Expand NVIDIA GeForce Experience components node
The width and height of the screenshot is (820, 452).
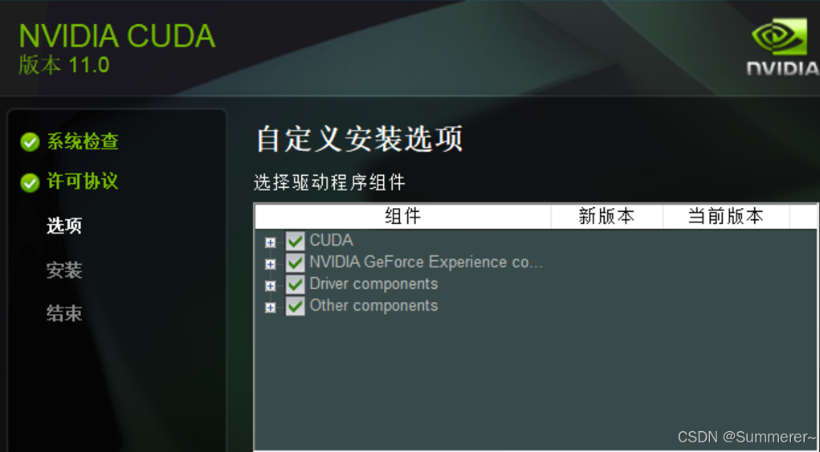[x=270, y=264]
